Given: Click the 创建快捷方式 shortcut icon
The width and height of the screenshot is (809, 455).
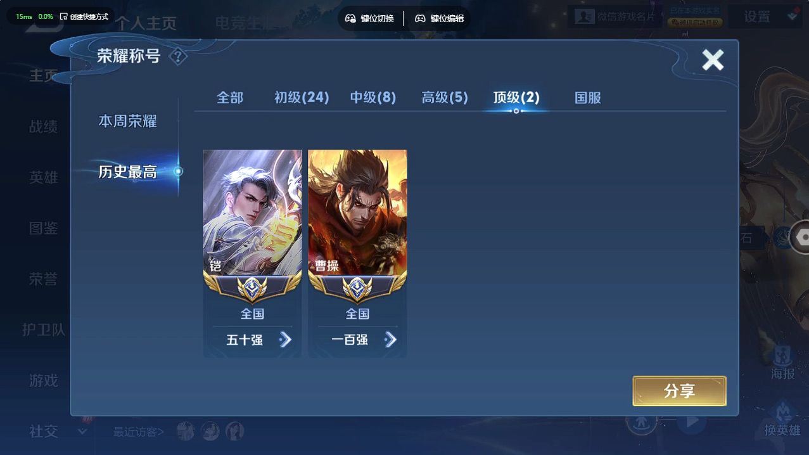Looking at the screenshot, I should (x=63, y=16).
